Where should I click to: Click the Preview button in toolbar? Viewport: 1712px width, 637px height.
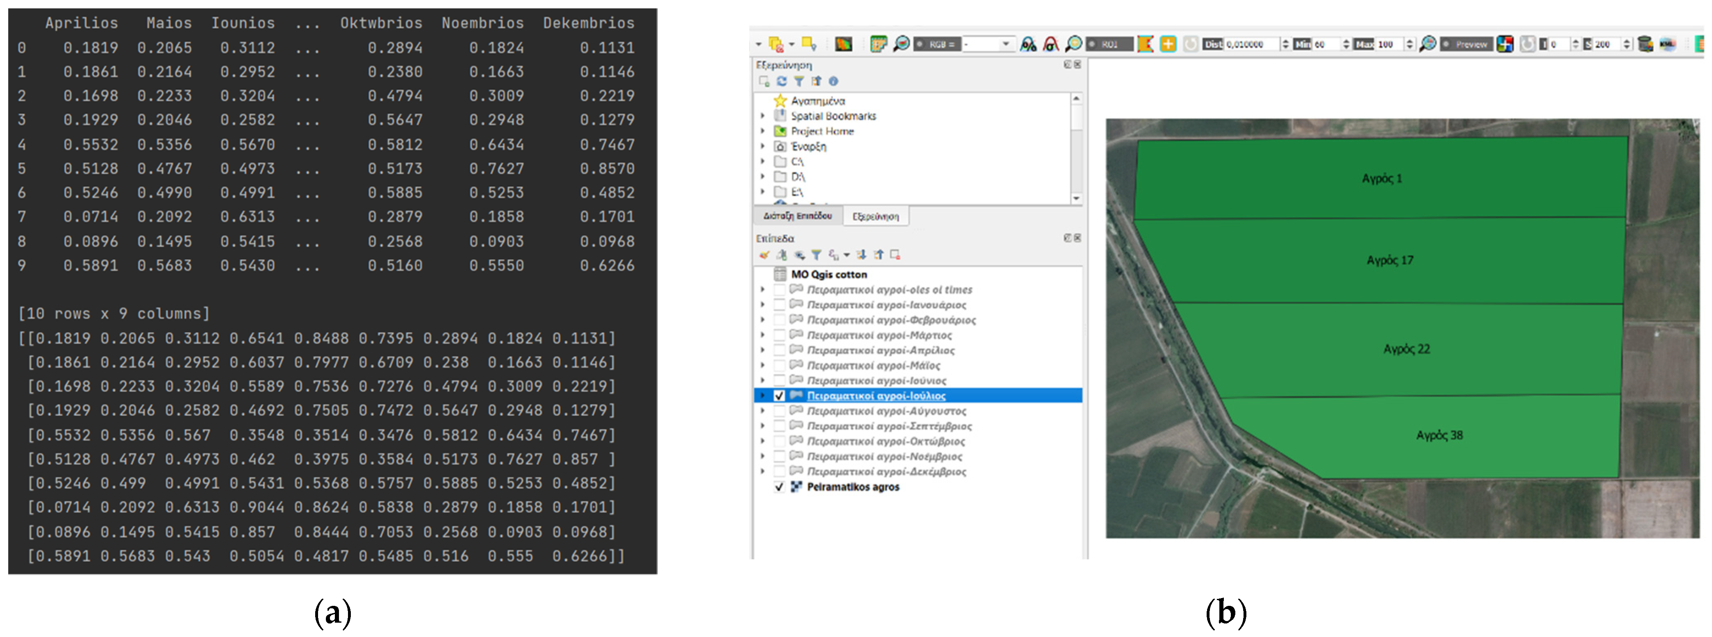tap(1467, 44)
